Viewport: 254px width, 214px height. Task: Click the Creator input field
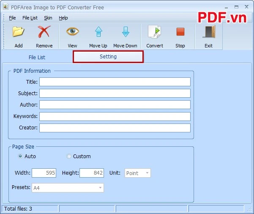tap(115, 128)
